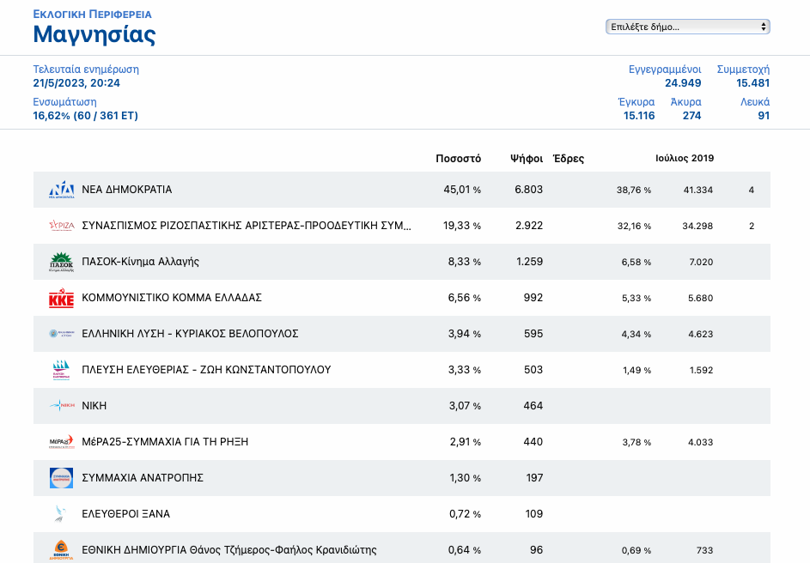Click ΣΥΡΙΖΑ July 2019 seats 2
Viewport: 810px width, 563px height.
(752, 226)
